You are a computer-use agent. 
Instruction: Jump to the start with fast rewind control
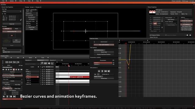point(3,70)
